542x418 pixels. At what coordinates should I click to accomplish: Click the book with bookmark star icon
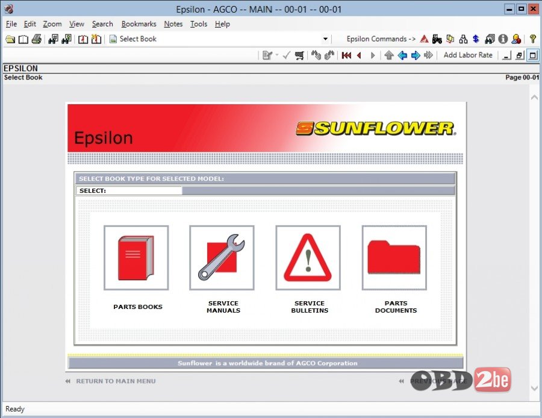point(96,39)
